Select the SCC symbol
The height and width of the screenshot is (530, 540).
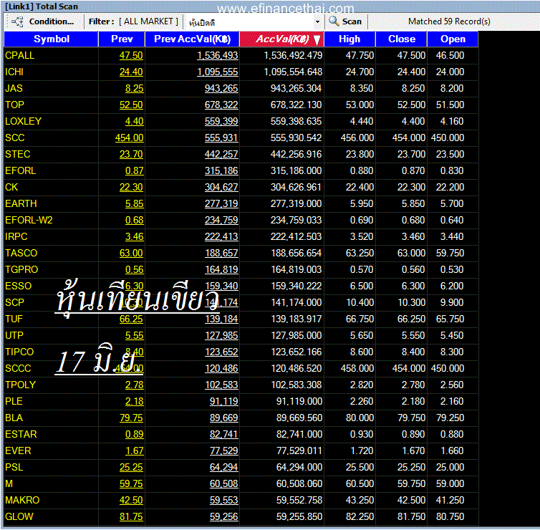(x=15, y=138)
